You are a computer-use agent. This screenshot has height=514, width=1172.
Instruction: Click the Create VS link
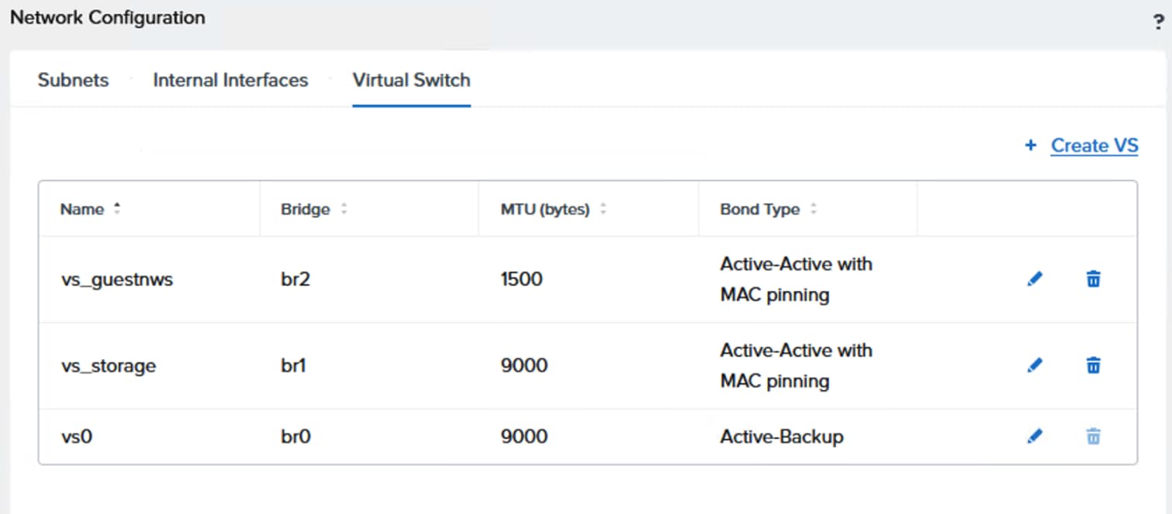pyautogui.click(x=1094, y=146)
